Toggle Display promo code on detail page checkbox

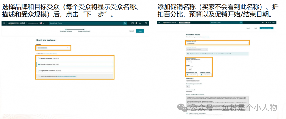tap(187, 113)
